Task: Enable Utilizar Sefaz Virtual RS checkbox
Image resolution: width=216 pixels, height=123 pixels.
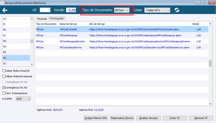Action: pyautogui.click(x=4, y=71)
